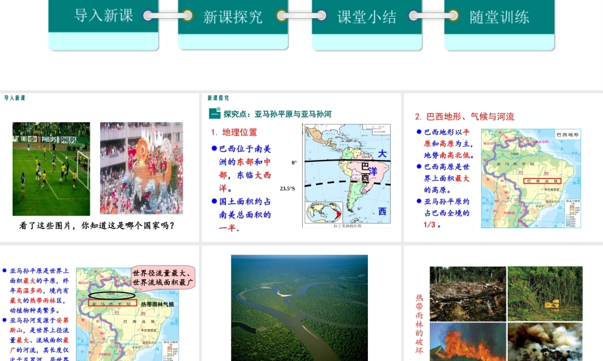Click the heading 1. 地理位置

[234, 132]
